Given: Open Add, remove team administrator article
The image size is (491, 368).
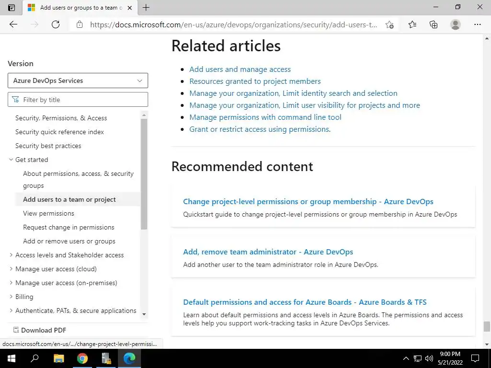Looking at the screenshot, I should click(268, 252).
